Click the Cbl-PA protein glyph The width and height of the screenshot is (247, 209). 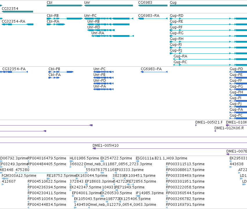tap(54, 78)
